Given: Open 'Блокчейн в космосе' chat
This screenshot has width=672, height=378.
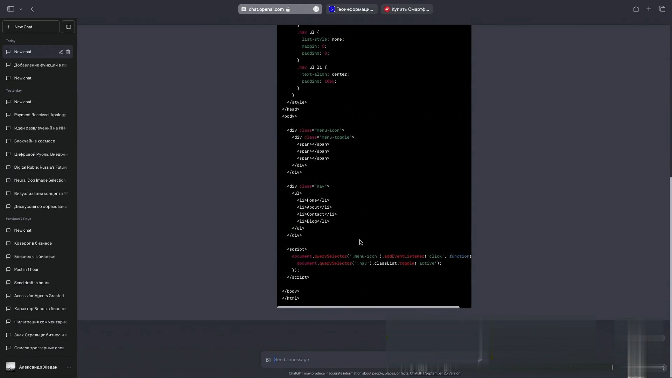Looking at the screenshot, I should pos(38,141).
